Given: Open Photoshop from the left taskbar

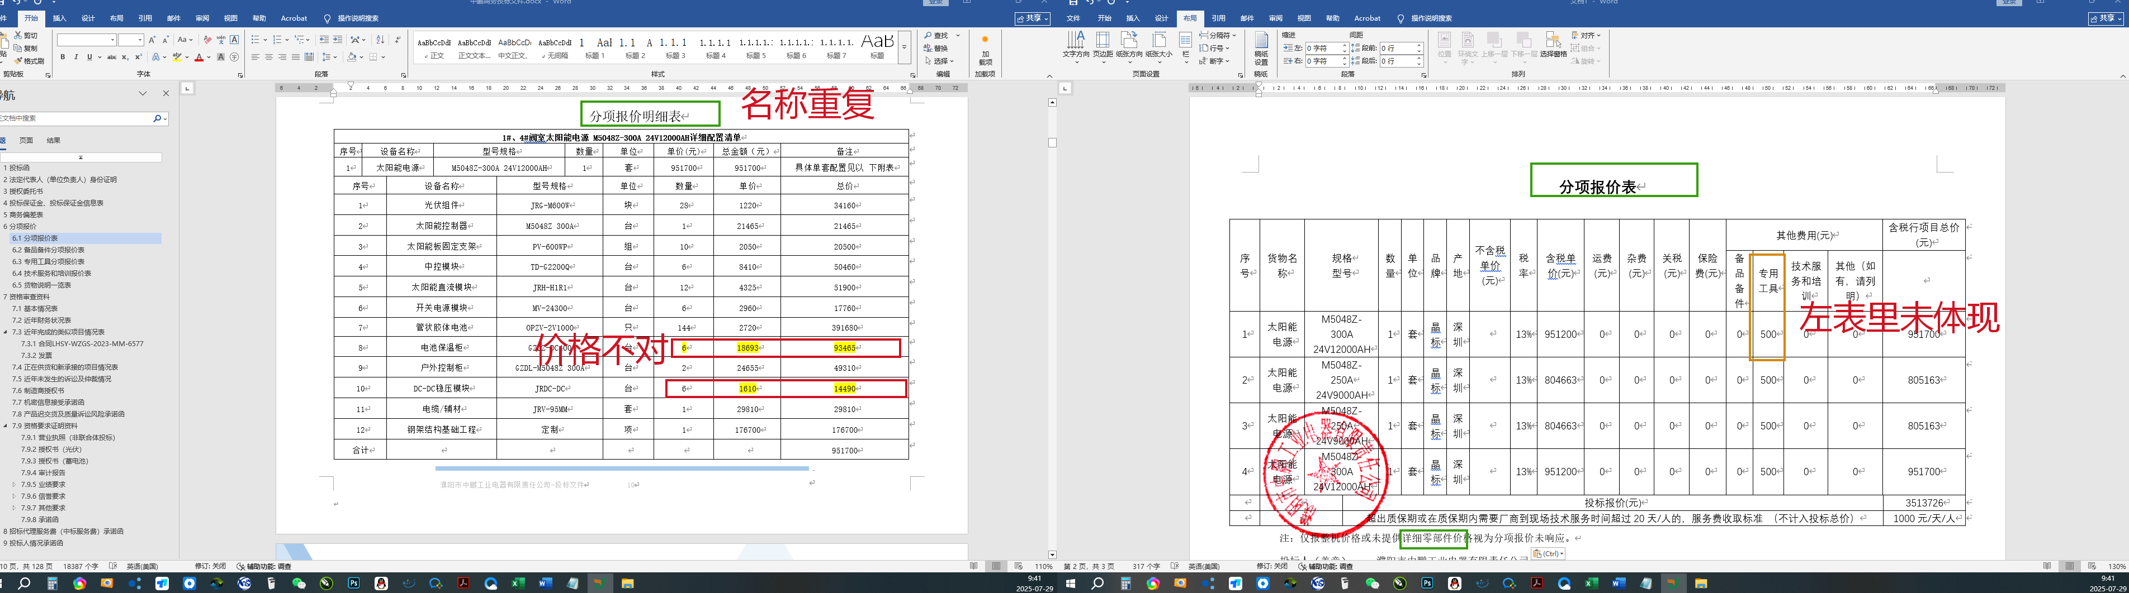Looking at the screenshot, I should [354, 583].
